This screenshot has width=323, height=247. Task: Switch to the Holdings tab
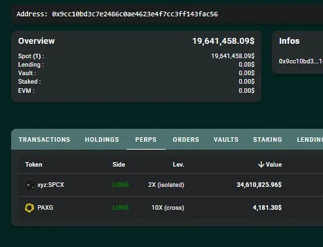(x=102, y=140)
